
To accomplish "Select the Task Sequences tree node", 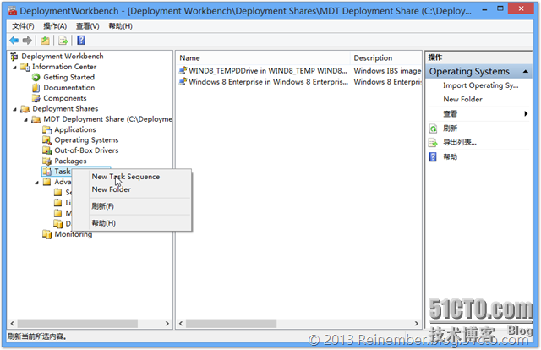I will [63, 172].
